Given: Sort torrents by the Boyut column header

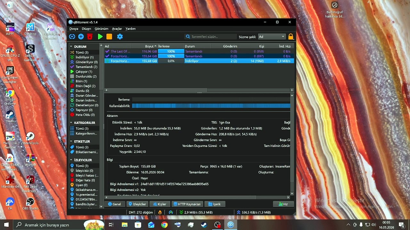Looking at the screenshot, I should pos(144,46).
